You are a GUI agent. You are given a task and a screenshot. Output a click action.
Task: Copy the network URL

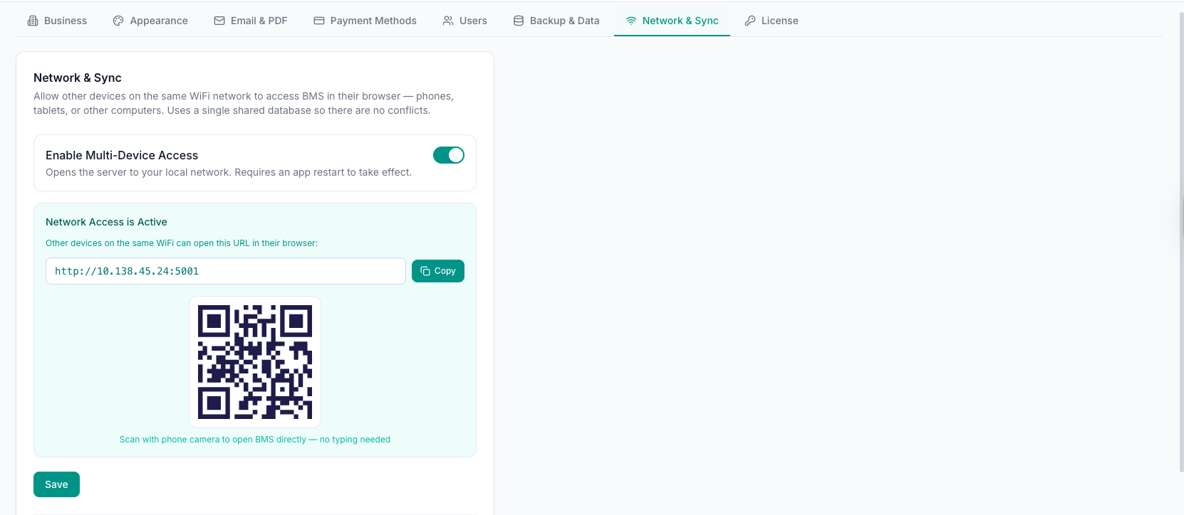click(438, 271)
